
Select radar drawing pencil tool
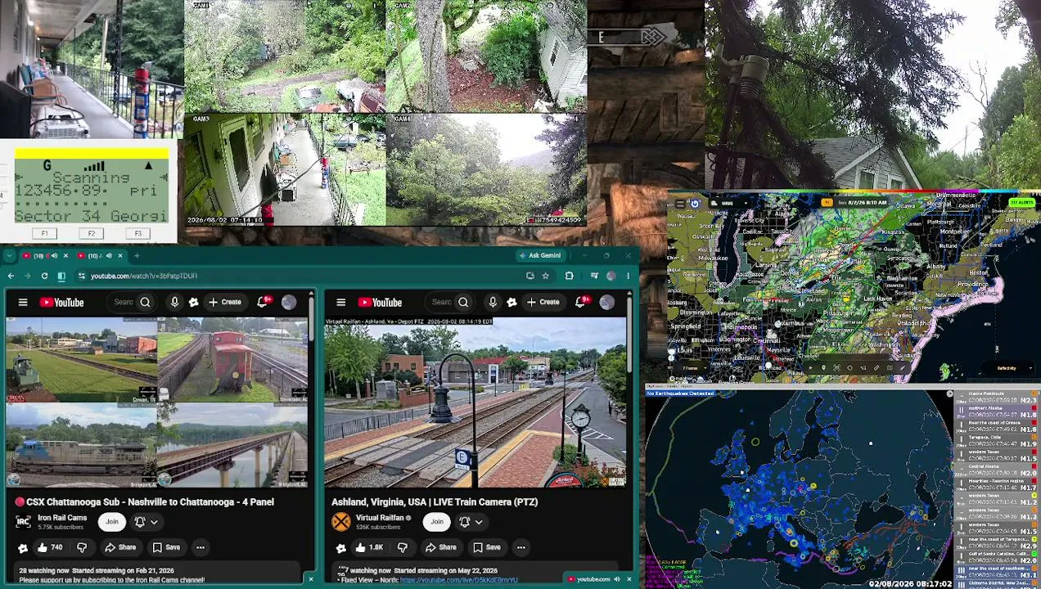tap(903, 368)
